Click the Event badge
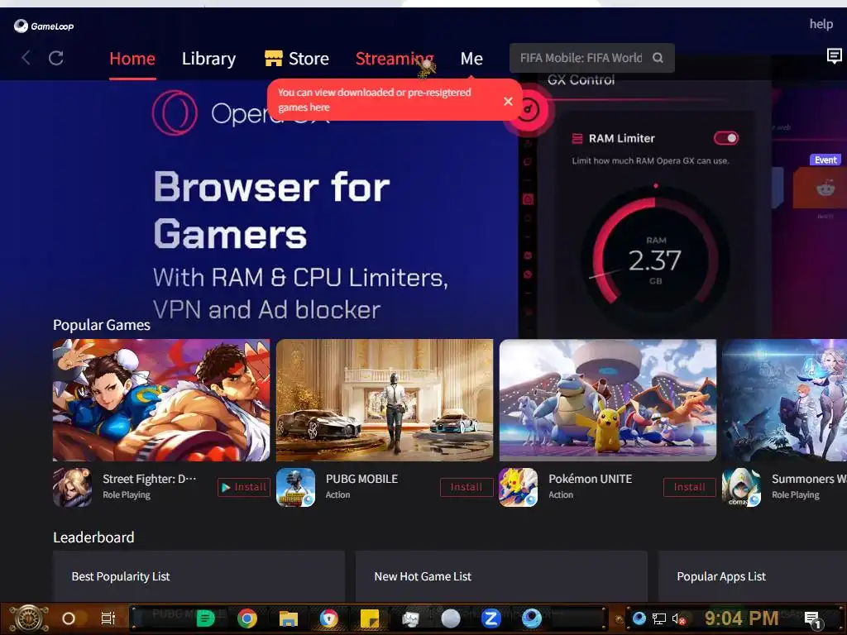847x635 pixels. pos(825,160)
